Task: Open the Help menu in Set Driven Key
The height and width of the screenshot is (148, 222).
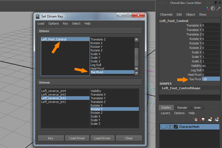Action: [x=87, y=24]
